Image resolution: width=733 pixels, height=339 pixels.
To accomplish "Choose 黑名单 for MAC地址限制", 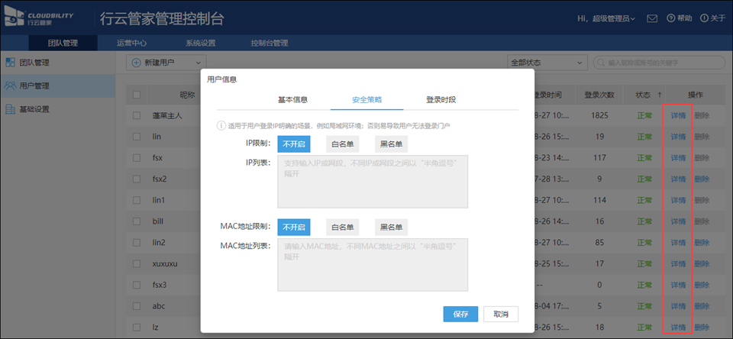I will (x=391, y=227).
